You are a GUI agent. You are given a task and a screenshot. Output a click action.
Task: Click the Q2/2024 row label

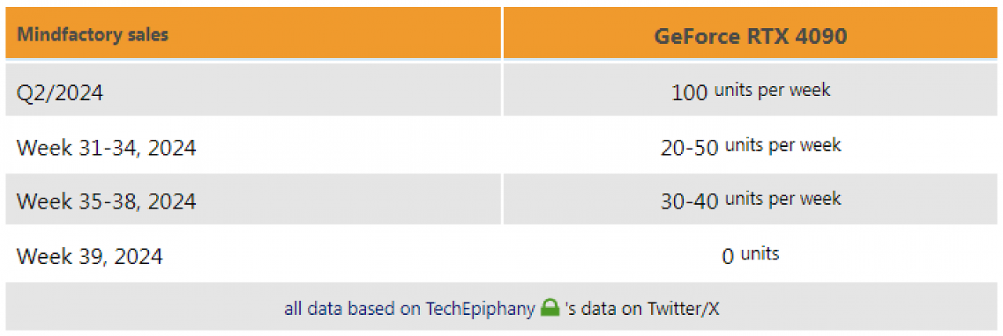(60, 92)
